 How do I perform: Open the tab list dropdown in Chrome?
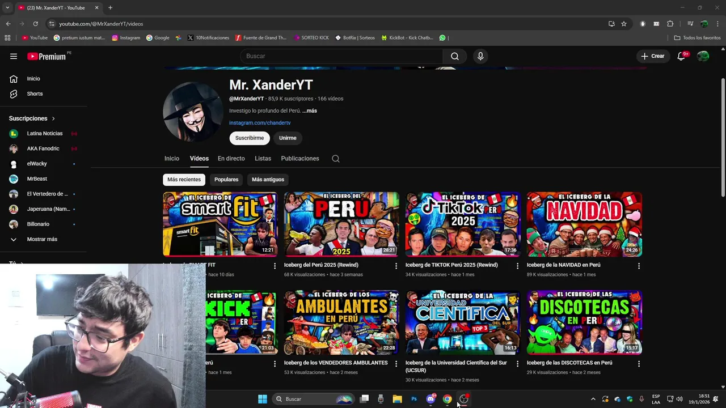click(7, 8)
